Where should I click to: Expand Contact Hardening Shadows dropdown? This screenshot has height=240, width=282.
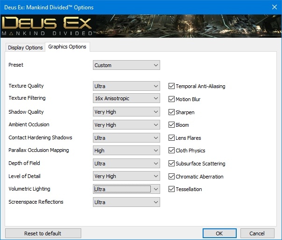click(127, 138)
